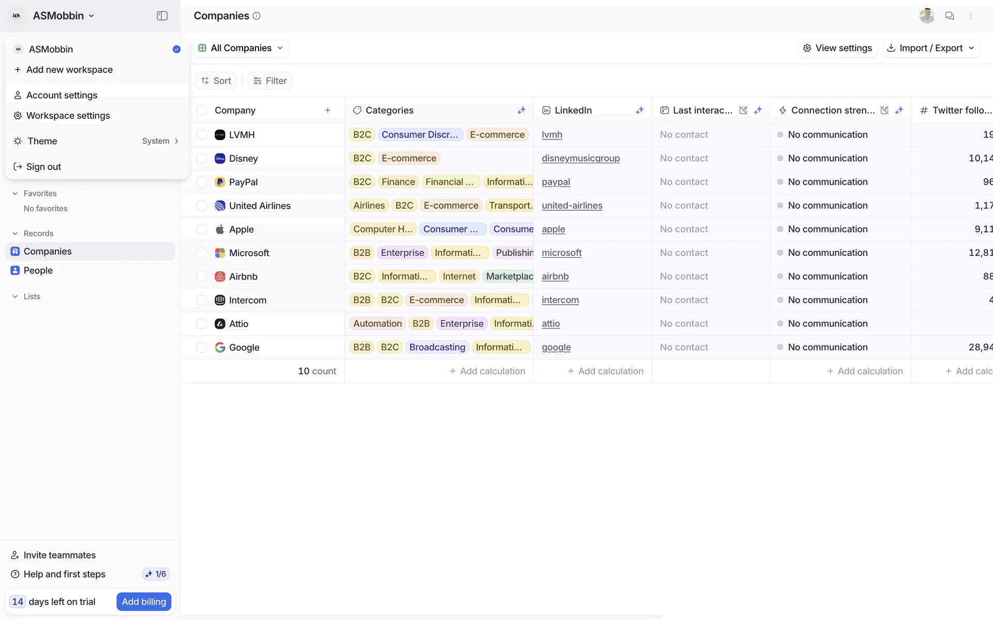Open the disneymusicgroup LinkedIn link
The width and height of the screenshot is (993, 620).
pos(580,159)
